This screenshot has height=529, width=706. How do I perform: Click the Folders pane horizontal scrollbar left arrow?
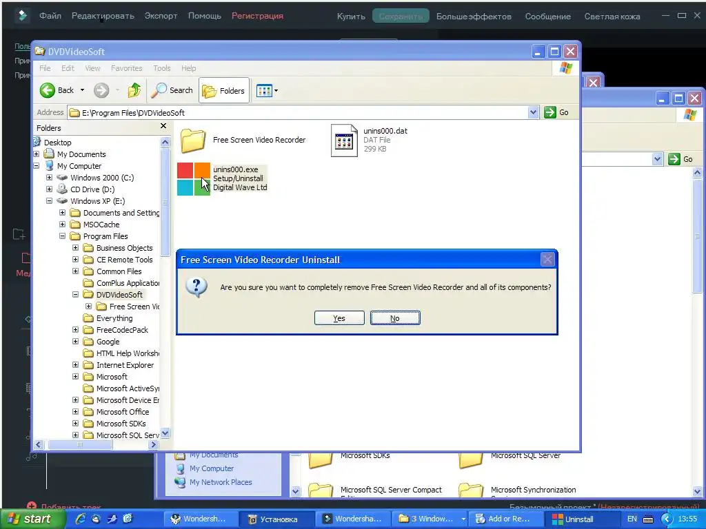tap(39, 444)
